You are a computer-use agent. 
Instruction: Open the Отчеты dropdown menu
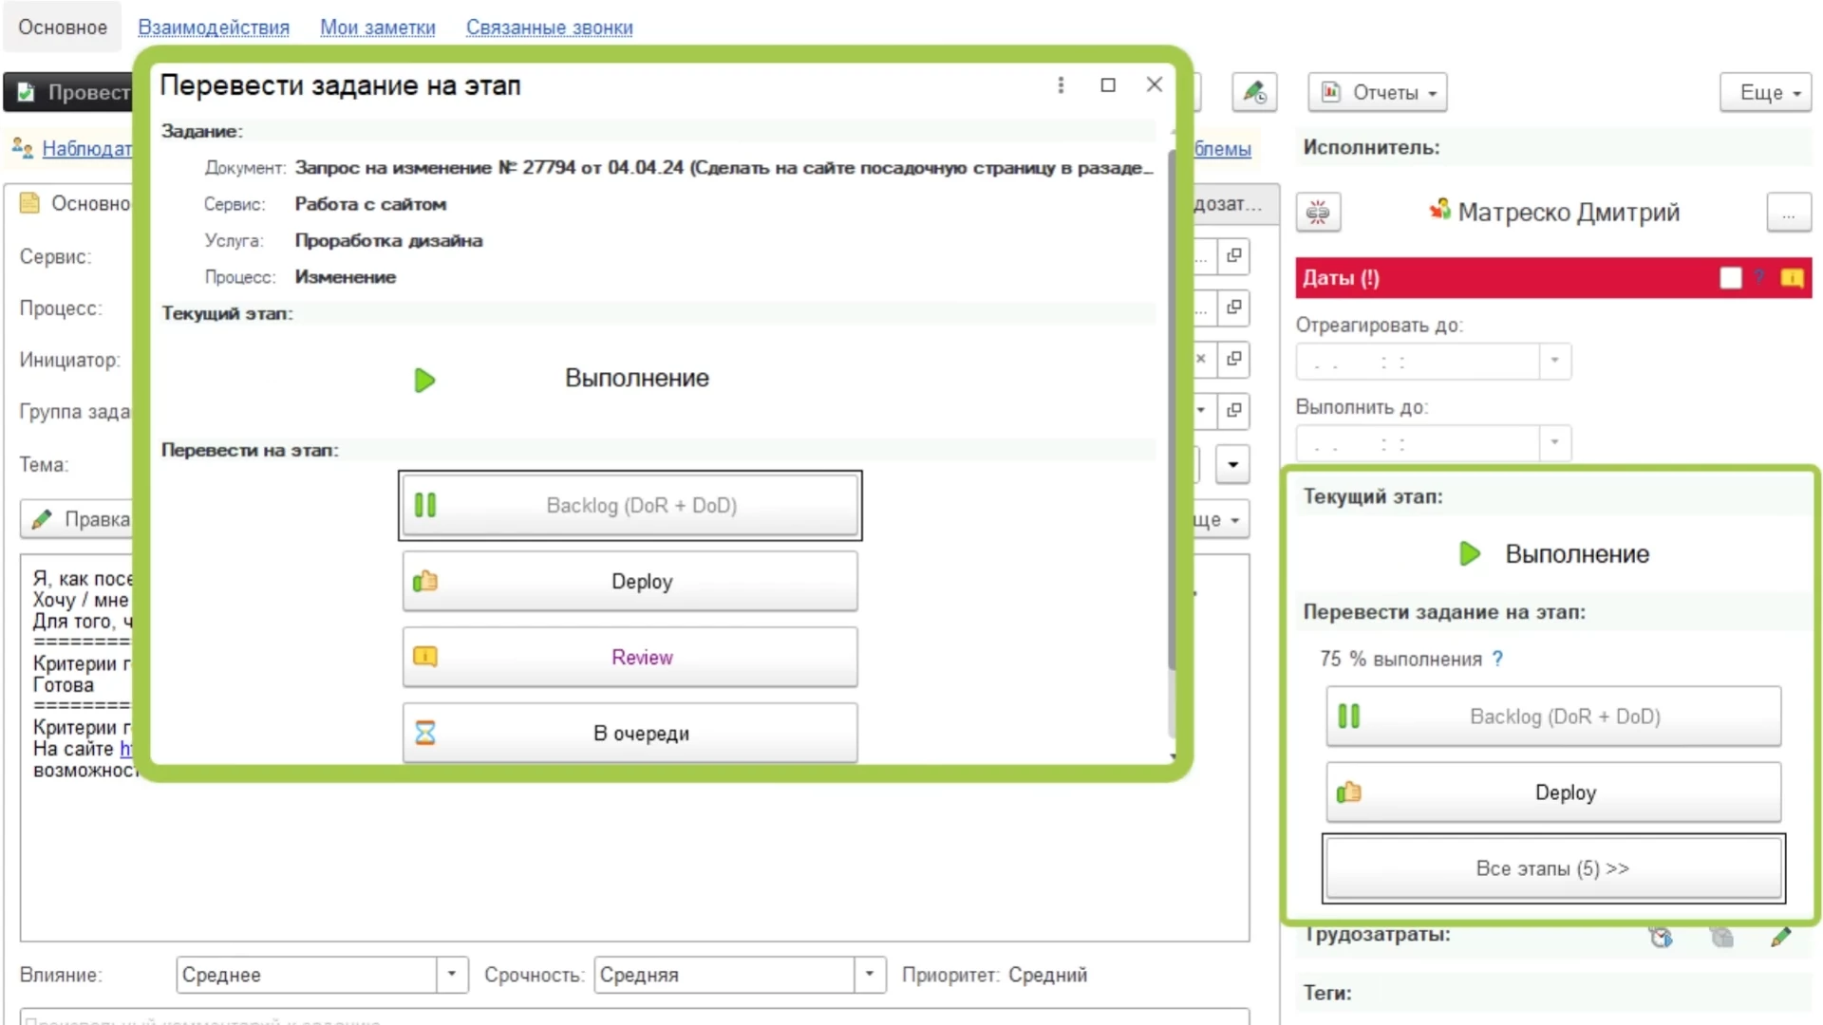click(x=1378, y=92)
